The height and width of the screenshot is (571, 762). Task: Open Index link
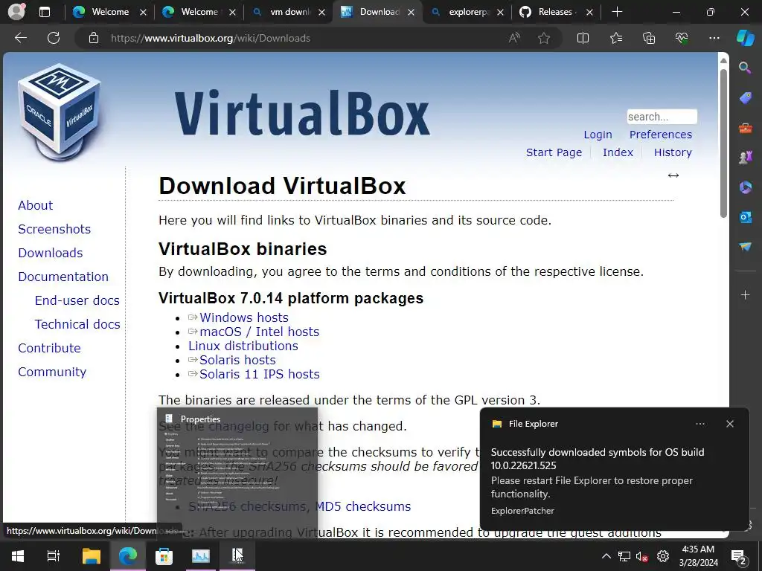618,152
